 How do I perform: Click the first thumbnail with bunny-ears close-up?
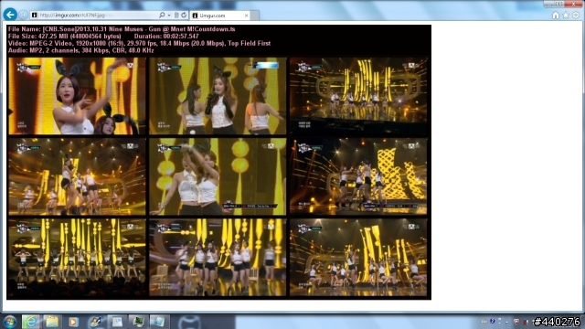[x=77, y=96]
